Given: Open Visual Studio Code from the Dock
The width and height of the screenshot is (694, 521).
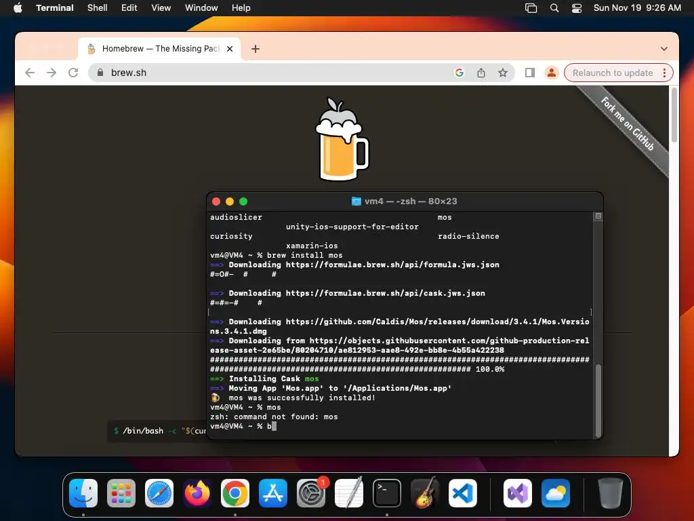Looking at the screenshot, I should [x=463, y=493].
